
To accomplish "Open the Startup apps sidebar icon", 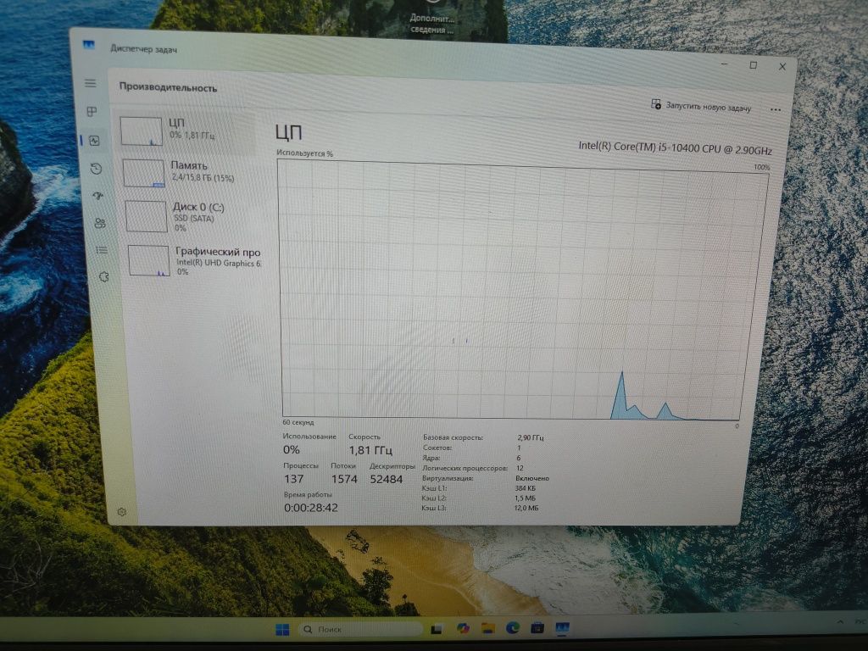I will point(98,196).
